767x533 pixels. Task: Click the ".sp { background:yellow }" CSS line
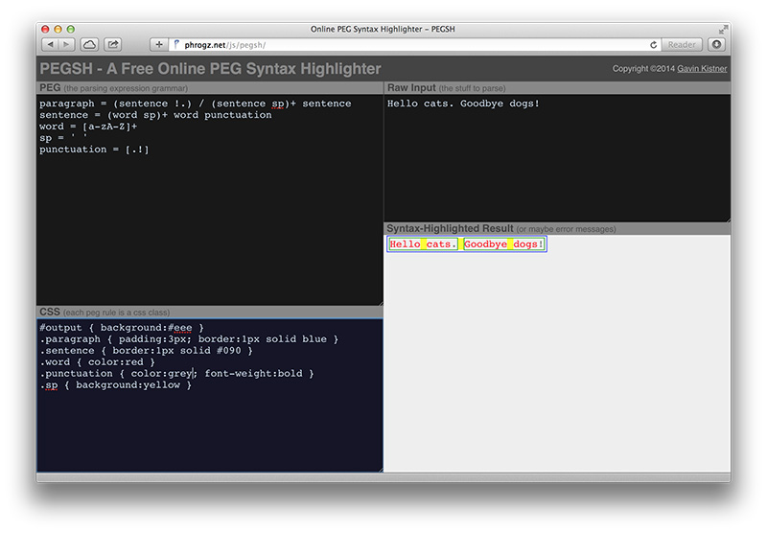115,385
